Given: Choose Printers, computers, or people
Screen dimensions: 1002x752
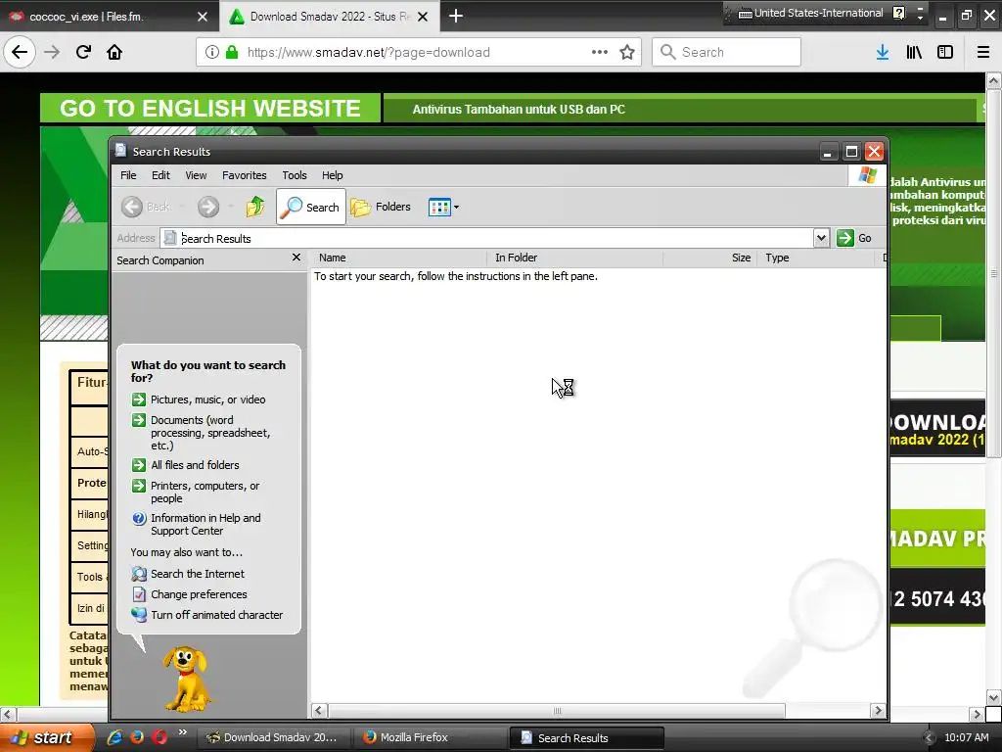Looking at the screenshot, I should (205, 492).
